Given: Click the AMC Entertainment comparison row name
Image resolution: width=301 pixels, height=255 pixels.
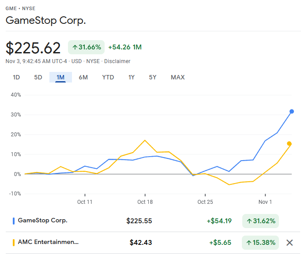Looking at the screenshot, I should click(x=48, y=242).
